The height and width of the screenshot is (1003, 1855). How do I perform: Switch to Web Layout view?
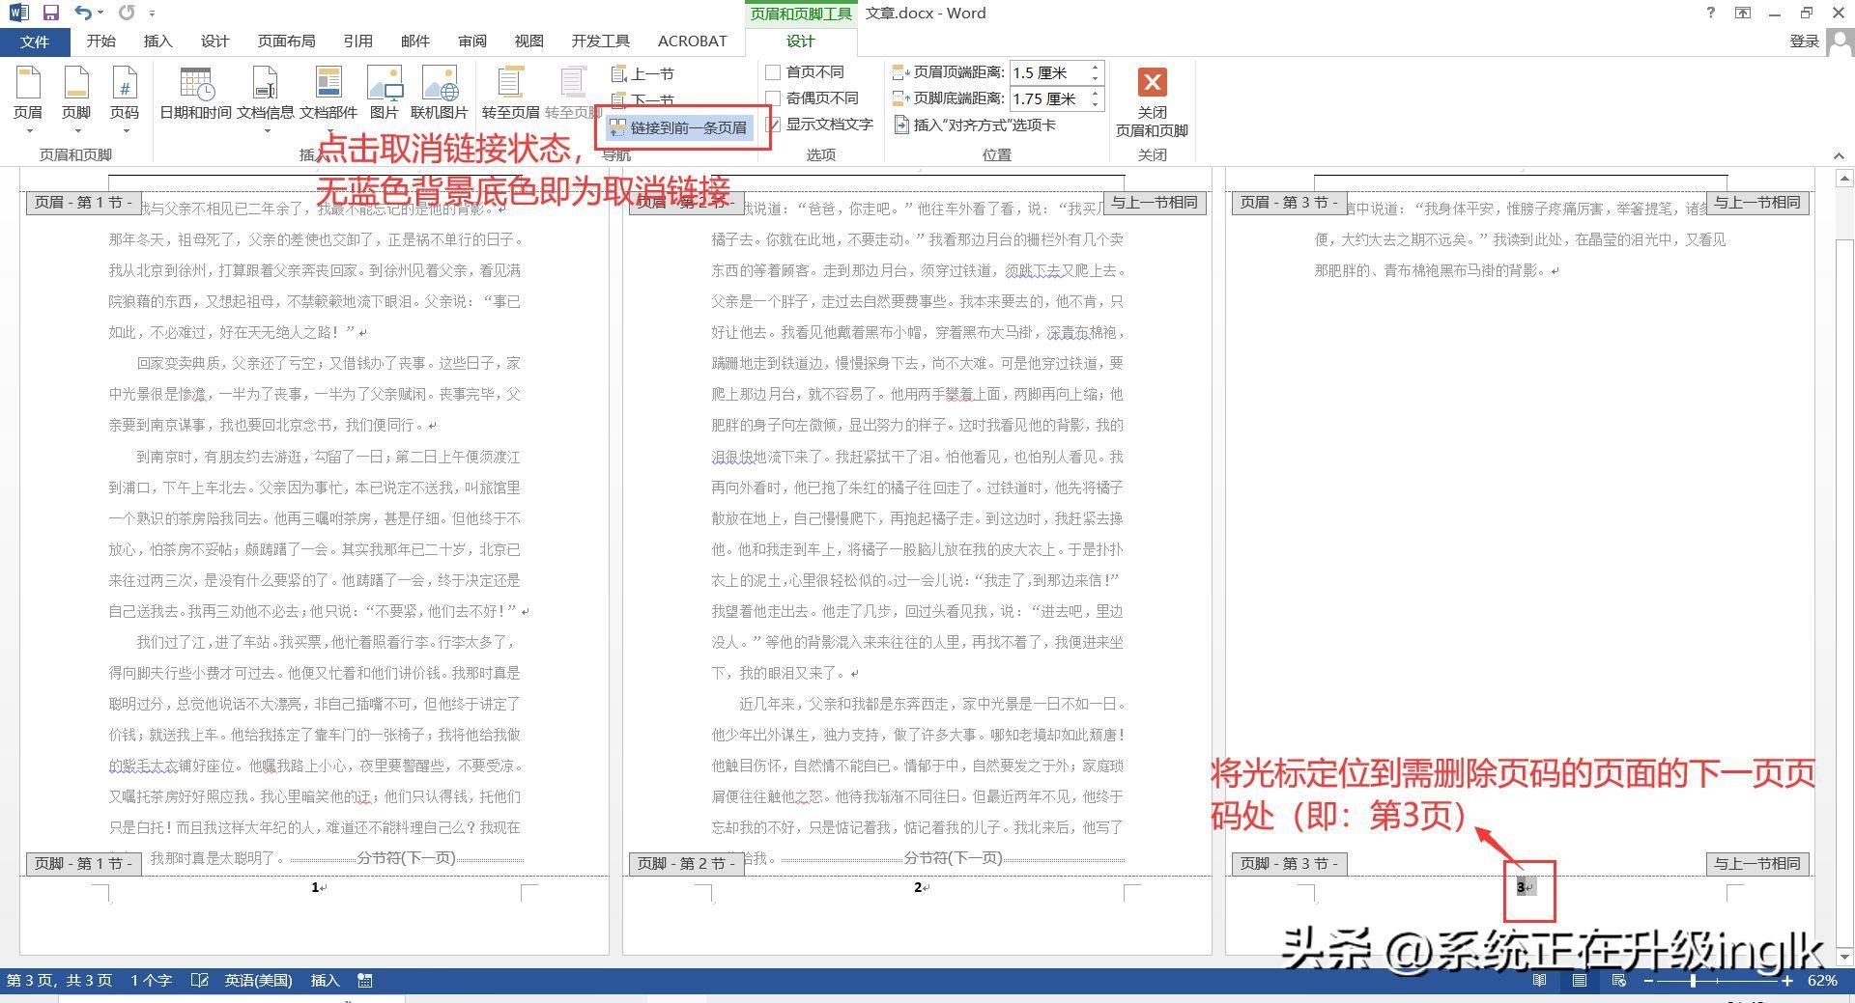pos(1619,980)
